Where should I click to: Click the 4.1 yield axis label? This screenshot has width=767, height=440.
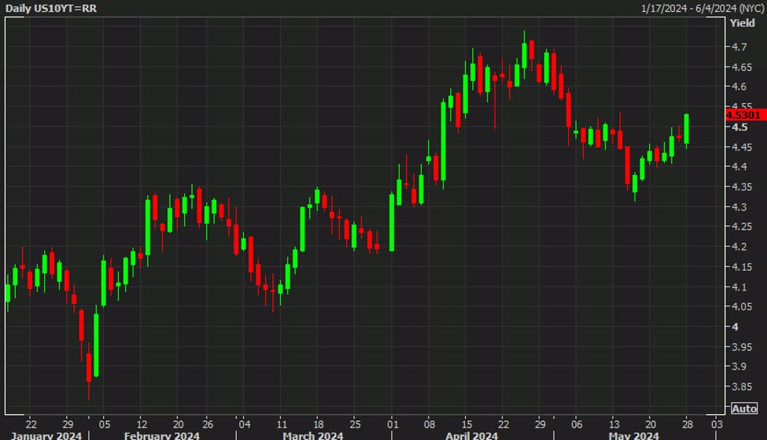[x=739, y=287]
